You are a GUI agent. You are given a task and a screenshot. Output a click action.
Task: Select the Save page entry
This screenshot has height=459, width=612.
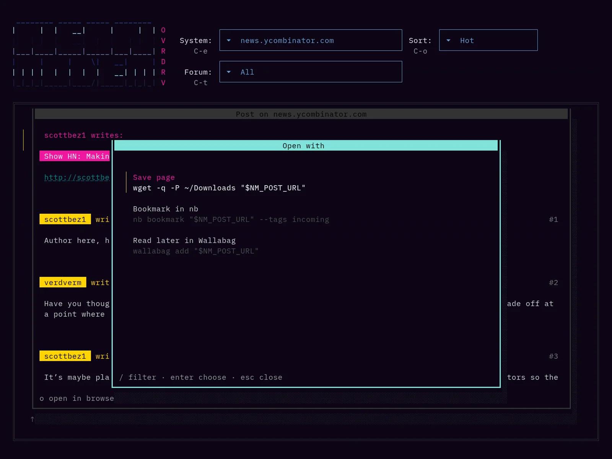[154, 177]
